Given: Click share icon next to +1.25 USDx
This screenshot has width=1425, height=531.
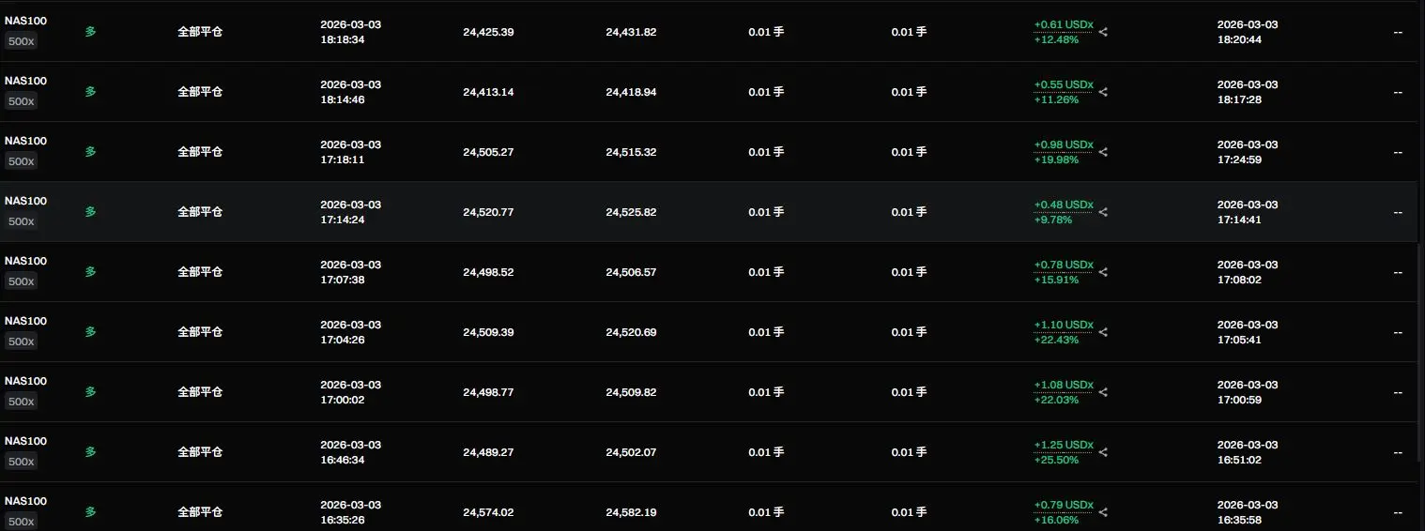Looking at the screenshot, I should (1103, 452).
